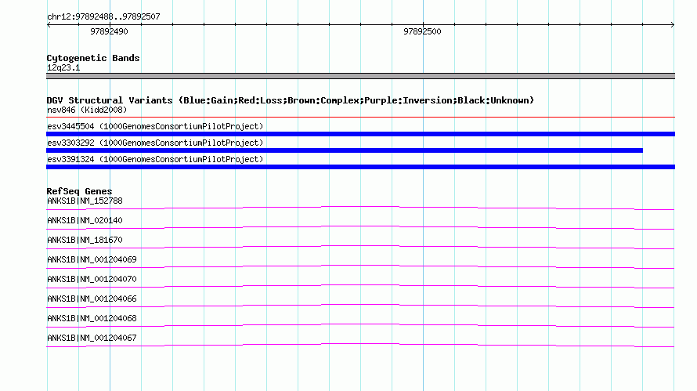Select the magenta NM_001204066 intron line
The width and height of the screenshot is (697, 391).
tap(360, 305)
